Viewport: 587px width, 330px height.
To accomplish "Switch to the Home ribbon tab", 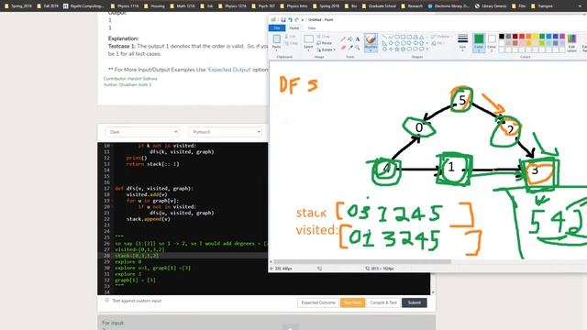I will [294, 28].
